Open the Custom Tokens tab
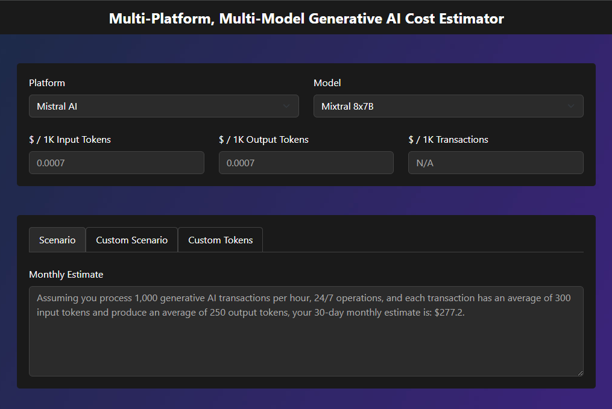 coord(220,239)
